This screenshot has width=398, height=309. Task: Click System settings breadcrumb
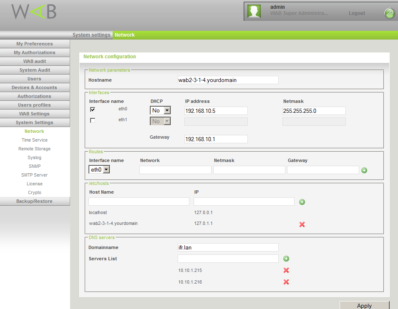[x=91, y=35]
